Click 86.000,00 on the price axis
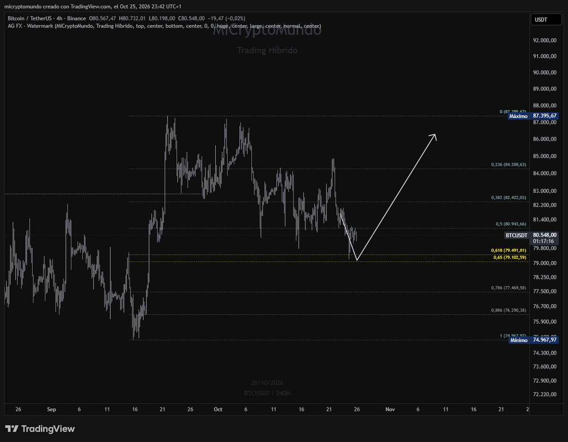568x442 pixels. click(544, 139)
